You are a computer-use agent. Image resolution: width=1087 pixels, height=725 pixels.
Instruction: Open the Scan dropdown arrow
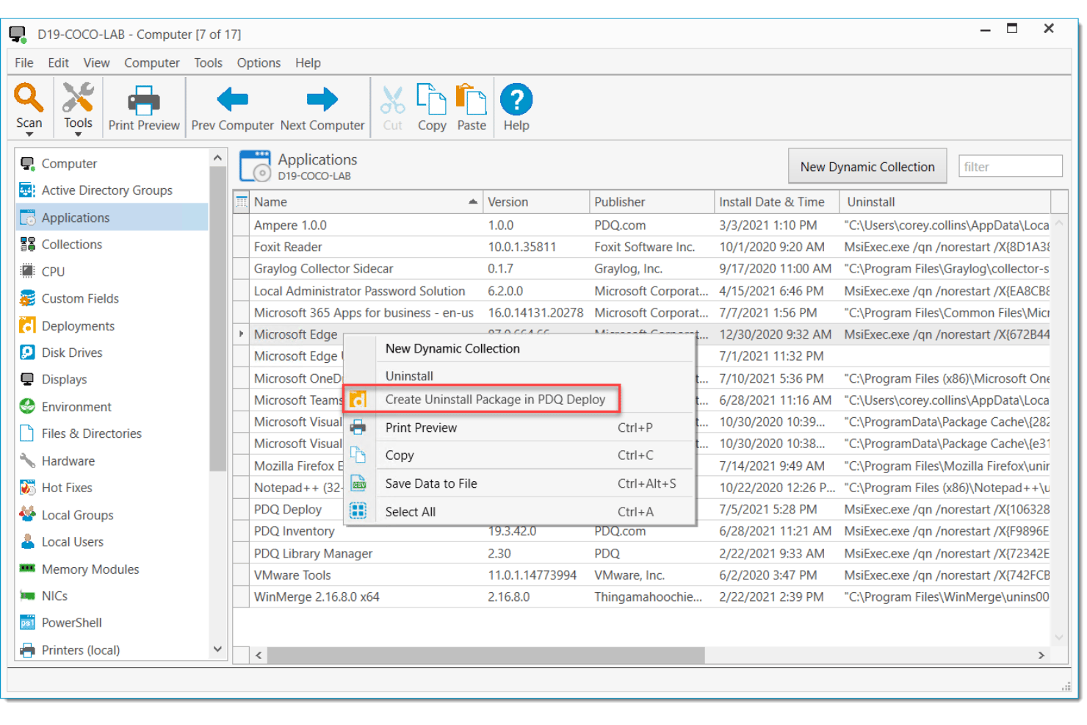coord(29,134)
